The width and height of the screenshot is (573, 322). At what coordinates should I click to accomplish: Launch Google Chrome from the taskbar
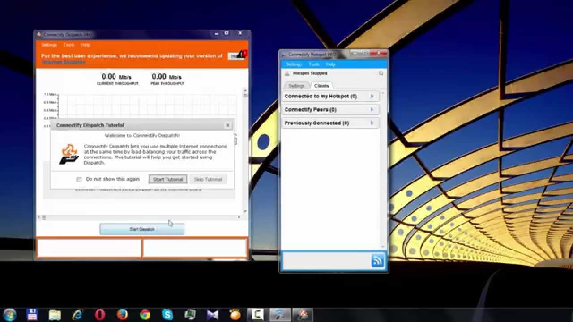click(145, 315)
